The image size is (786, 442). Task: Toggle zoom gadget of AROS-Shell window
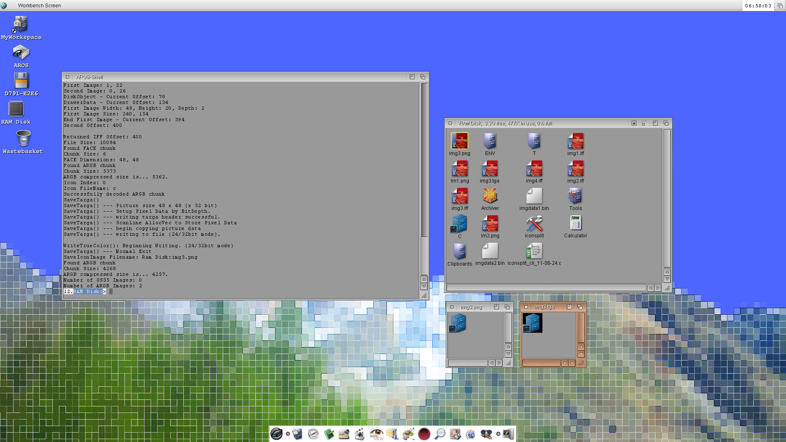[412, 77]
